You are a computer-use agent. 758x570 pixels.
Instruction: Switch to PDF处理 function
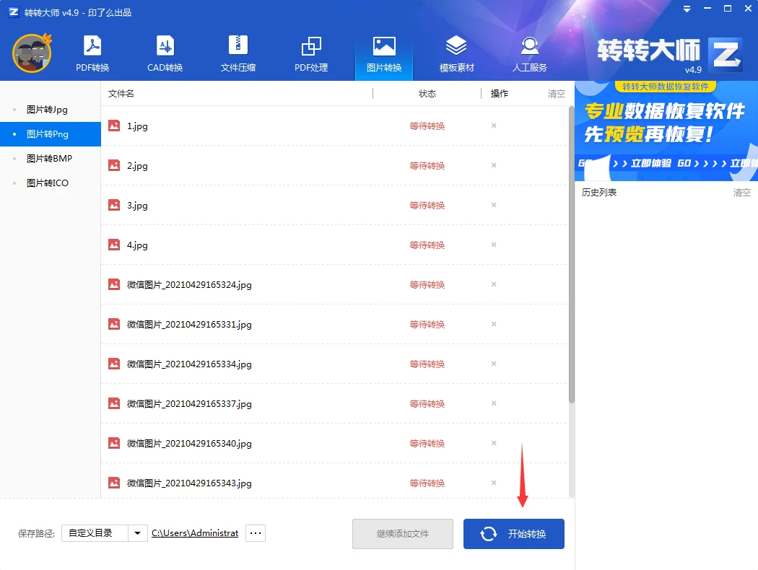click(310, 52)
